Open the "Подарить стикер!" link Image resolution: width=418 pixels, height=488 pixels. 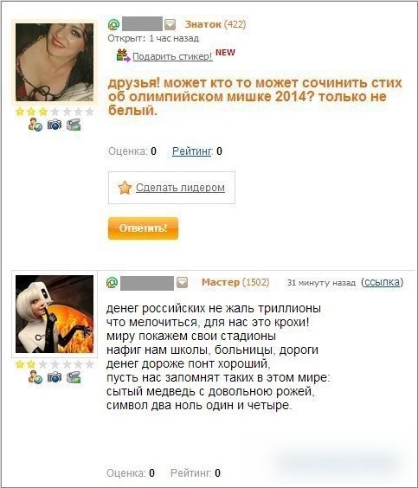click(173, 56)
